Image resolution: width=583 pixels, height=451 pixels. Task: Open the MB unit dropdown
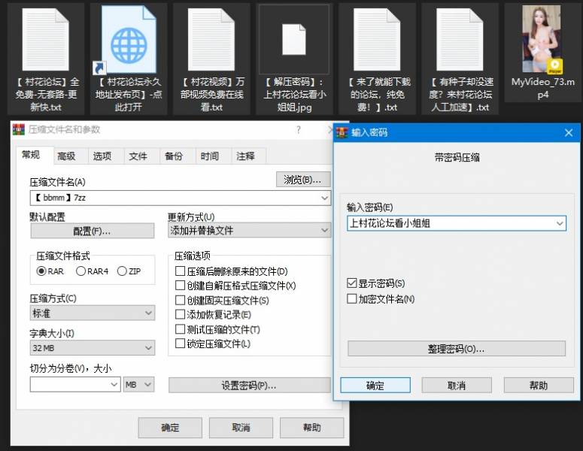coord(138,385)
